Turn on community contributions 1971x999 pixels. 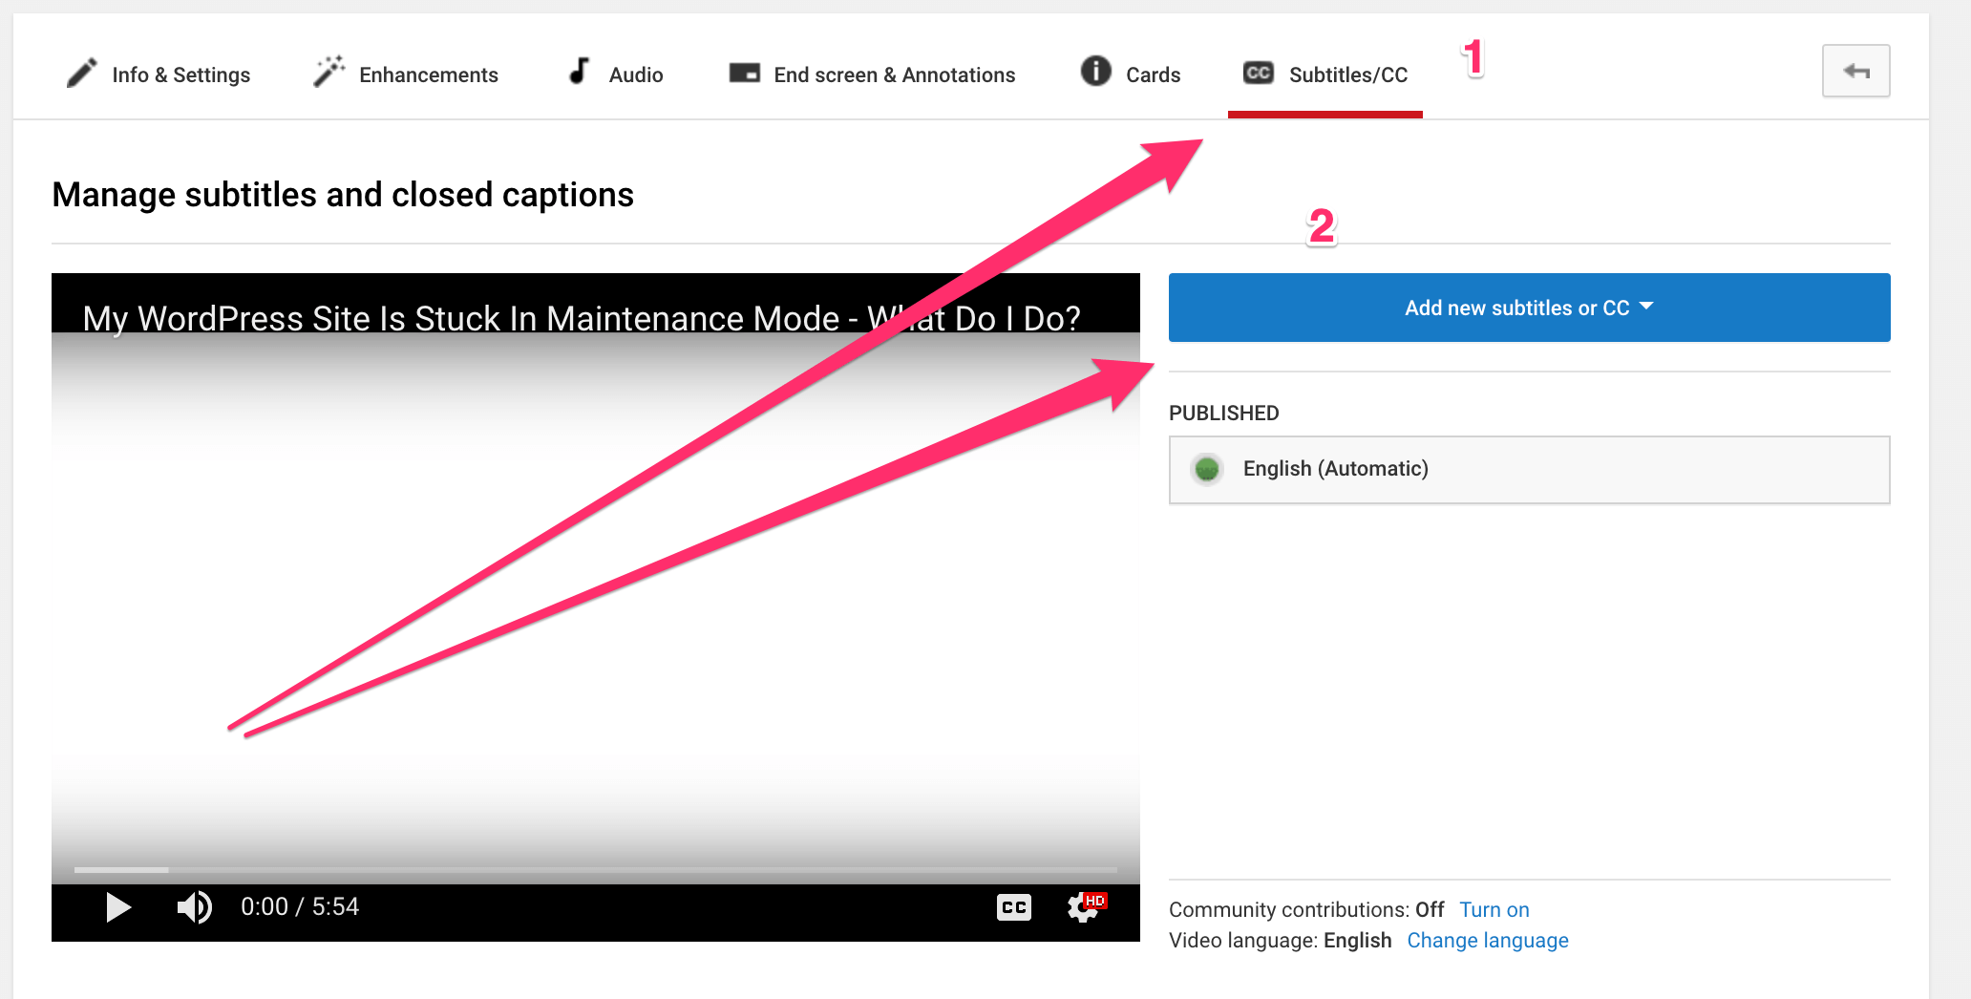coord(1494,909)
